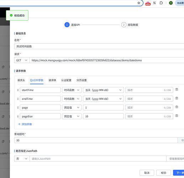Expand the endTime date format dropdown
The height and width of the screenshot is (178, 184).
pos(103,99)
